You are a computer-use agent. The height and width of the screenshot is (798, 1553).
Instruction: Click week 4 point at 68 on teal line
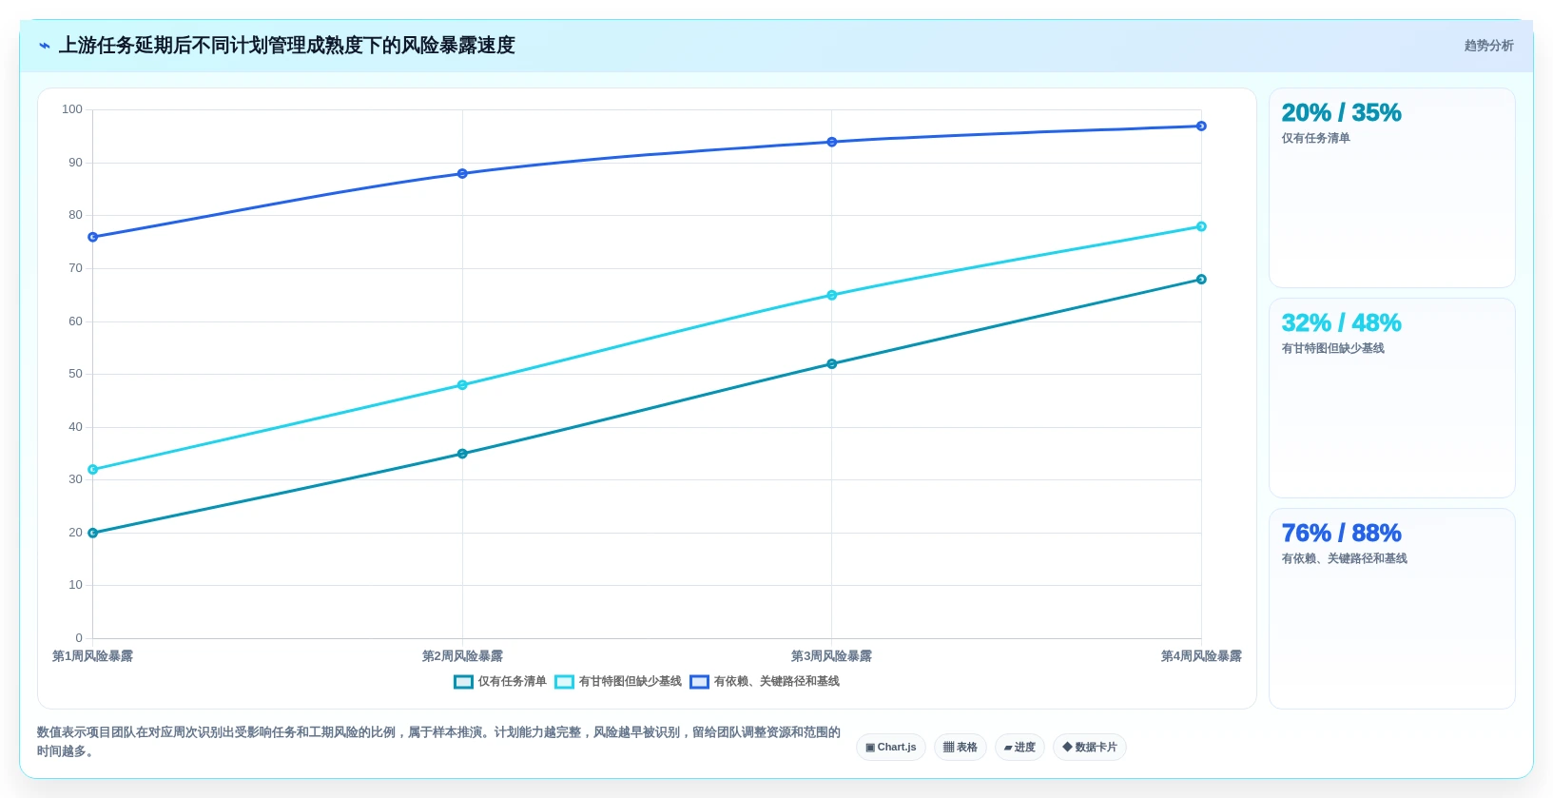[1201, 280]
